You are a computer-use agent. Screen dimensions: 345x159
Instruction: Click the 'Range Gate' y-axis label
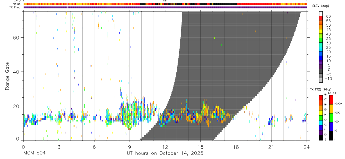pyautogui.click(x=7, y=76)
